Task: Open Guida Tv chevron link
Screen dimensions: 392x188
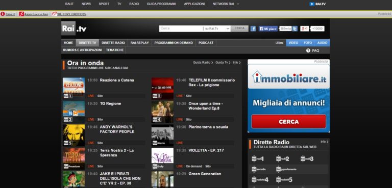Action: (x=223, y=63)
